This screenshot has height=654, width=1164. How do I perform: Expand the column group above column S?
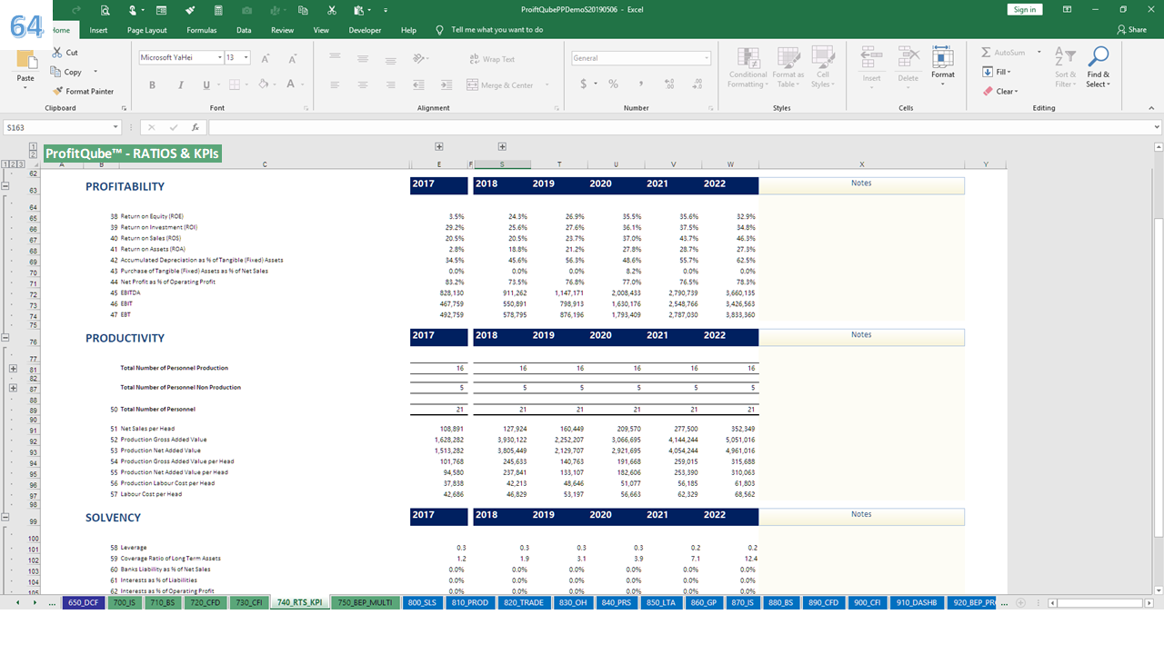coord(502,146)
